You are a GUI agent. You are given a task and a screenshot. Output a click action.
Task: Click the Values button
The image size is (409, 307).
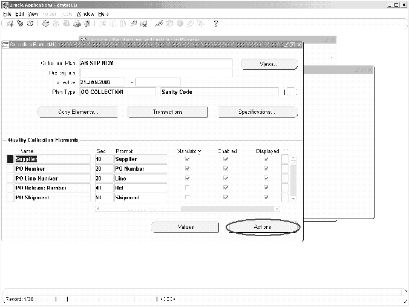(x=185, y=227)
